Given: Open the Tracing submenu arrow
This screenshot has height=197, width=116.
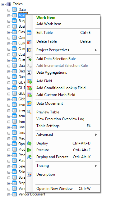Looking at the screenshot, I should coord(96,166).
